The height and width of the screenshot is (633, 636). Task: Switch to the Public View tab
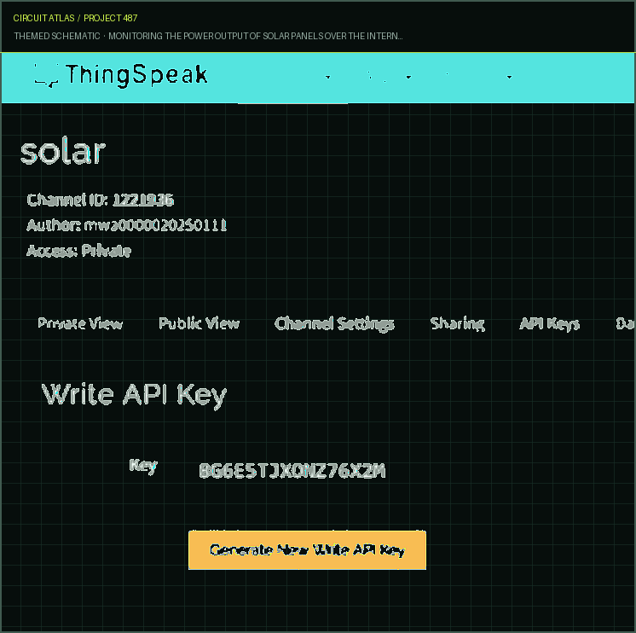click(x=199, y=323)
